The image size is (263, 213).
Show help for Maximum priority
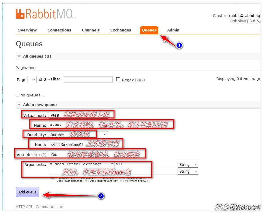click(149, 181)
